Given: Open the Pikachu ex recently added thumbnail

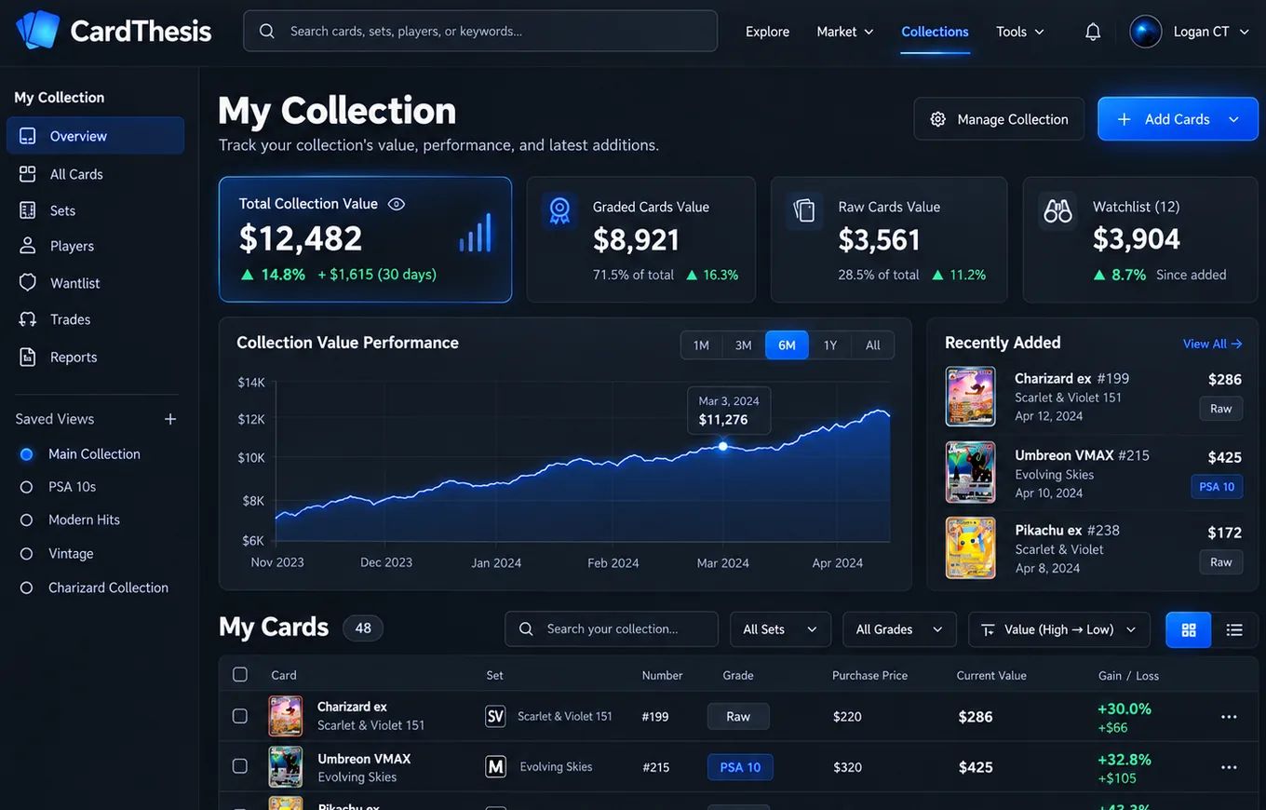Looking at the screenshot, I should [970, 548].
